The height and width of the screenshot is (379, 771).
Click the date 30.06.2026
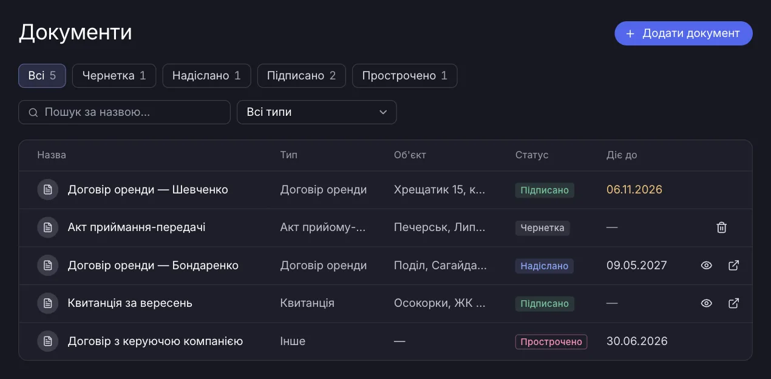pyautogui.click(x=637, y=341)
